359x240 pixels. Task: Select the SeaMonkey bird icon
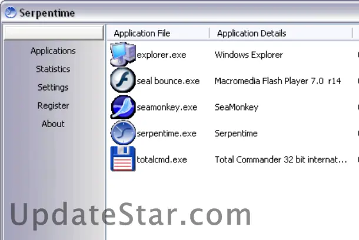pos(123,107)
